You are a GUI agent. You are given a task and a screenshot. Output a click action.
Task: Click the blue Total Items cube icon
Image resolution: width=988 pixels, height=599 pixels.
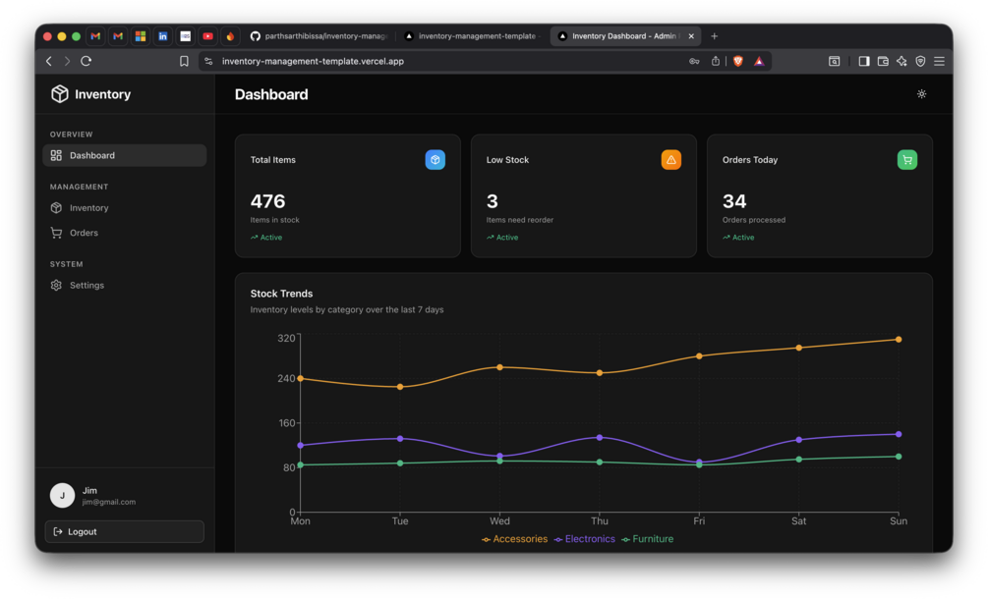tap(435, 160)
